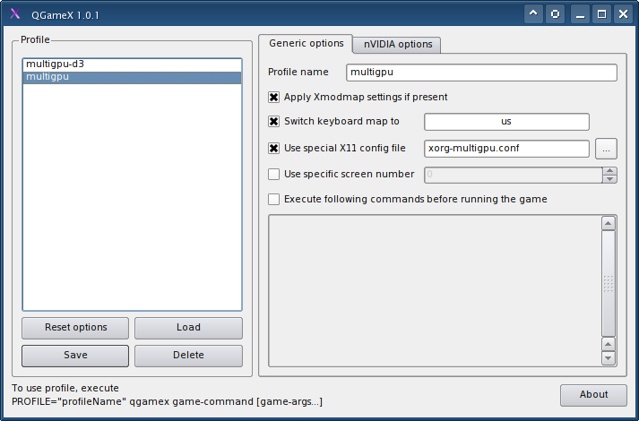Click Reset options button
This screenshot has height=421, width=639.
pyautogui.click(x=75, y=328)
